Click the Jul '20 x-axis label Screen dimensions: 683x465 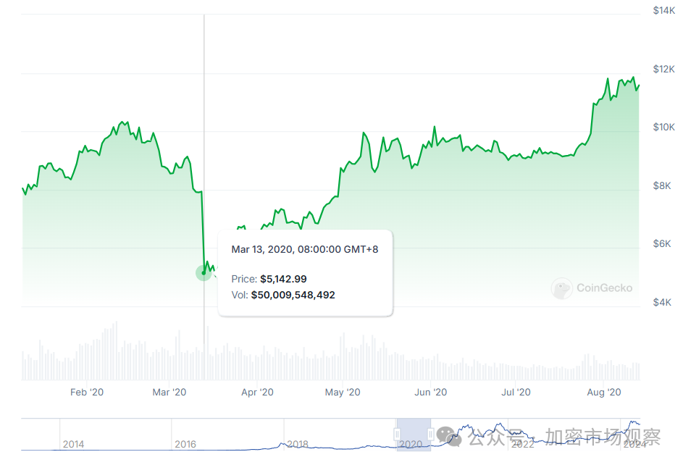[x=515, y=392]
